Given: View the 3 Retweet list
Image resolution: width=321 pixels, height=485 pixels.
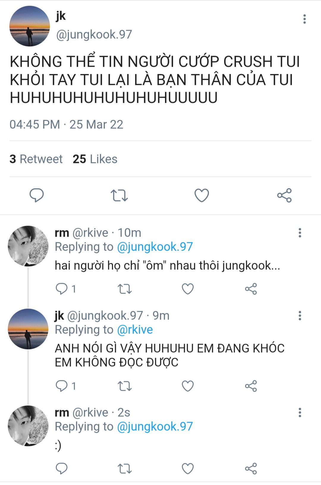Looking at the screenshot, I should (36, 159).
